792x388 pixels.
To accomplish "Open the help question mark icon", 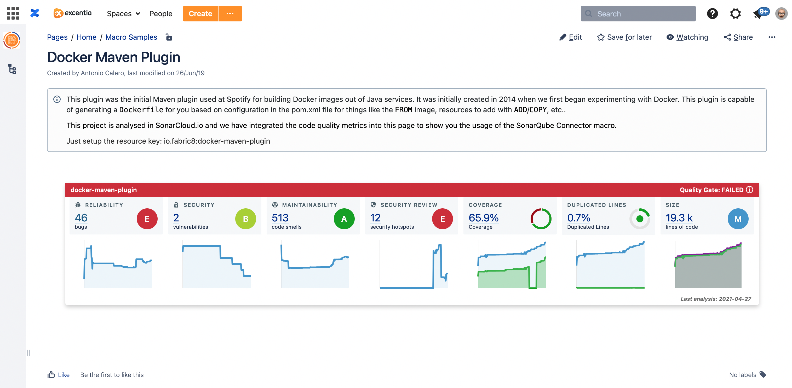I will pyautogui.click(x=712, y=14).
